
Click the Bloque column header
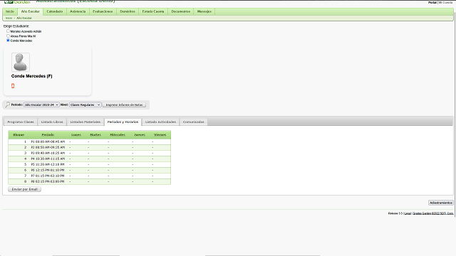pos(19,134)
